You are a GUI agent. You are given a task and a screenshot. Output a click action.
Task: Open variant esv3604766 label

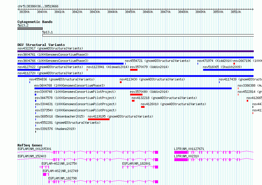pyautogui.click(x=53, y=61)
